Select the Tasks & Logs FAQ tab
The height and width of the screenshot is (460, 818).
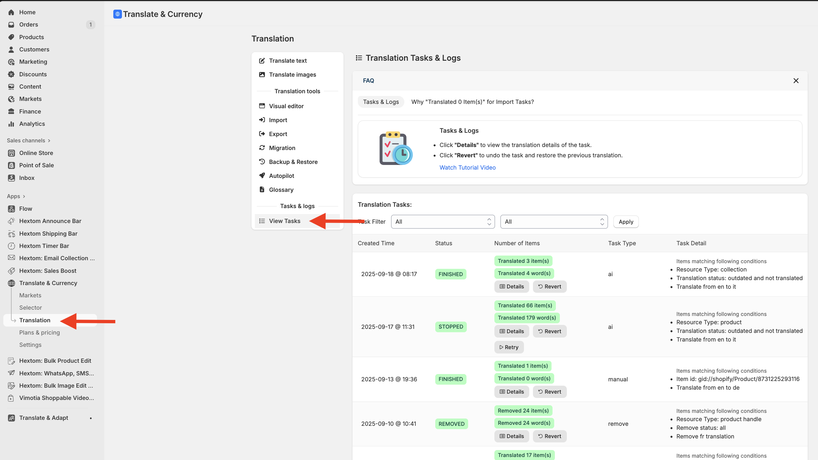[x=380, y=102]
